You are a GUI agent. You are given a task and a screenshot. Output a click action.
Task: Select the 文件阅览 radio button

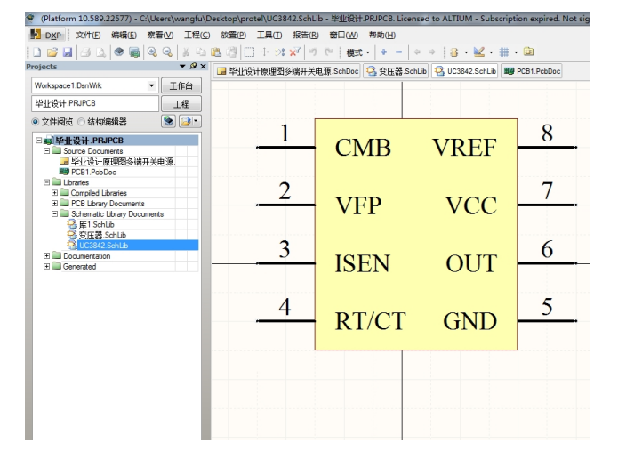[x=36, y=122]
